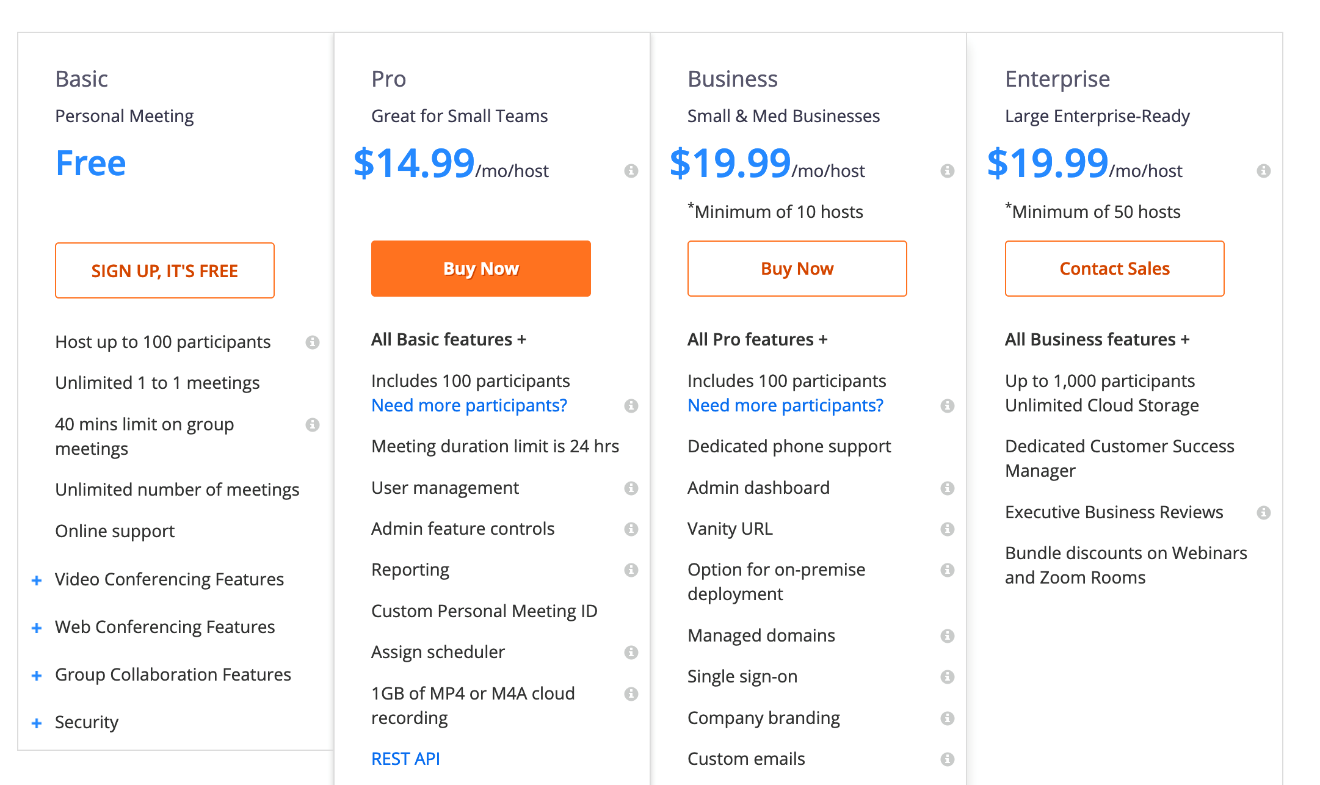
Task: Show info for Business Need more participants
Action: [x=948, y=406]
